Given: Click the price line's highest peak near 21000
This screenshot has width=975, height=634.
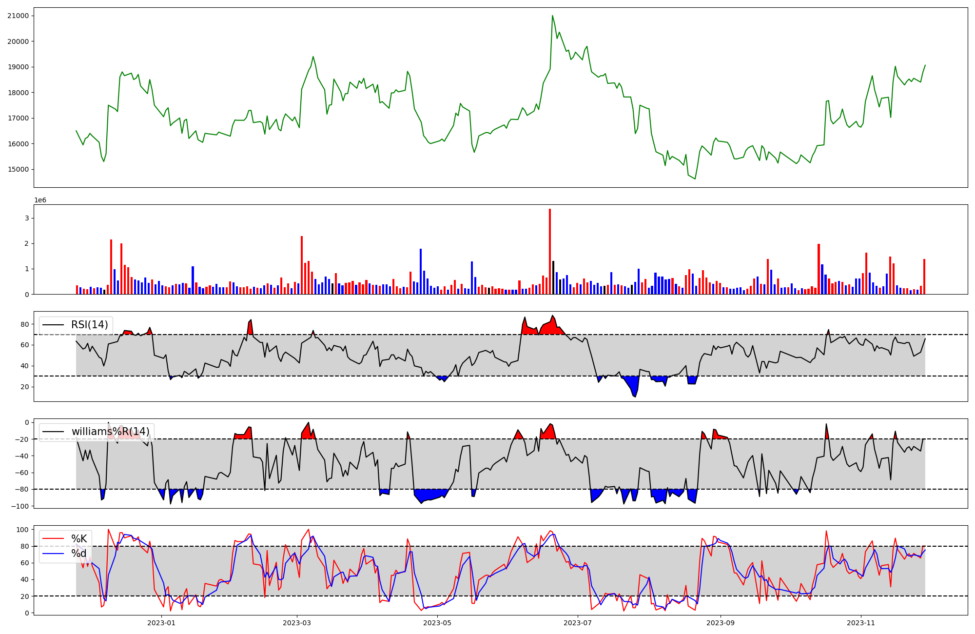Looking at the screenshot, I should click(x=552, y=16).
